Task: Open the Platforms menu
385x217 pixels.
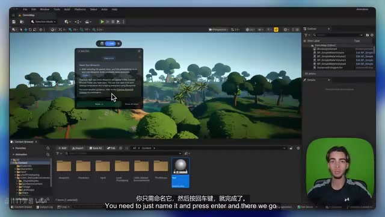Action: tap(80, 10)
